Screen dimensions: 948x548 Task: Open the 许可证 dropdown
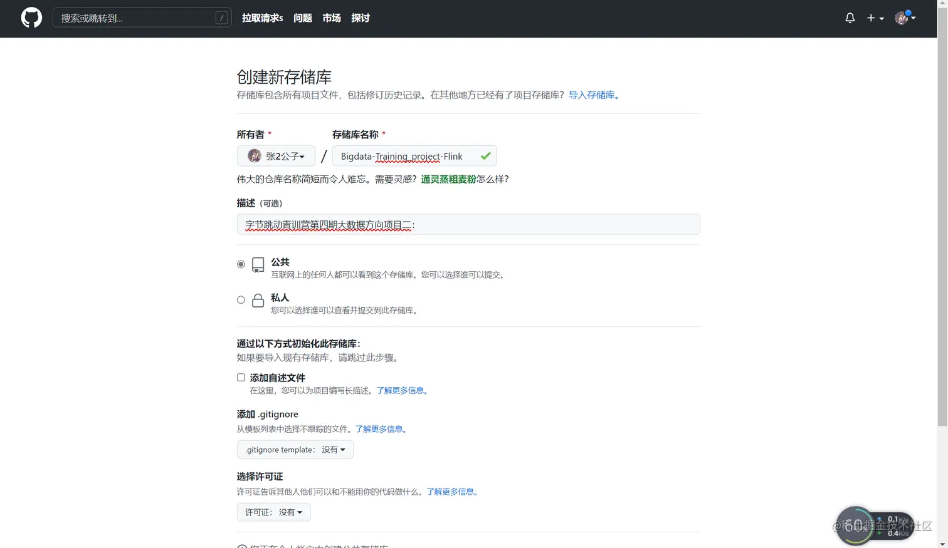(273, 512)
